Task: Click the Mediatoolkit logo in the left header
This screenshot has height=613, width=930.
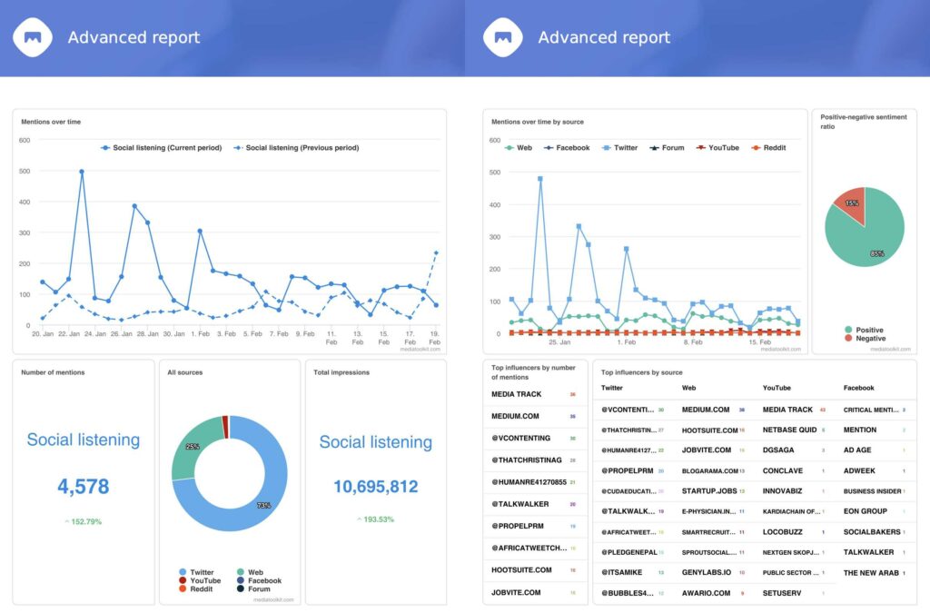Action: click(x=33, y=37)
